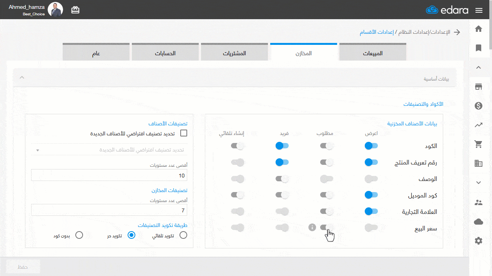Image resolution: width=492 pixels, height=276 pixels.
Task: Toggle the اعرض switch for الكود
Action: 371,146
